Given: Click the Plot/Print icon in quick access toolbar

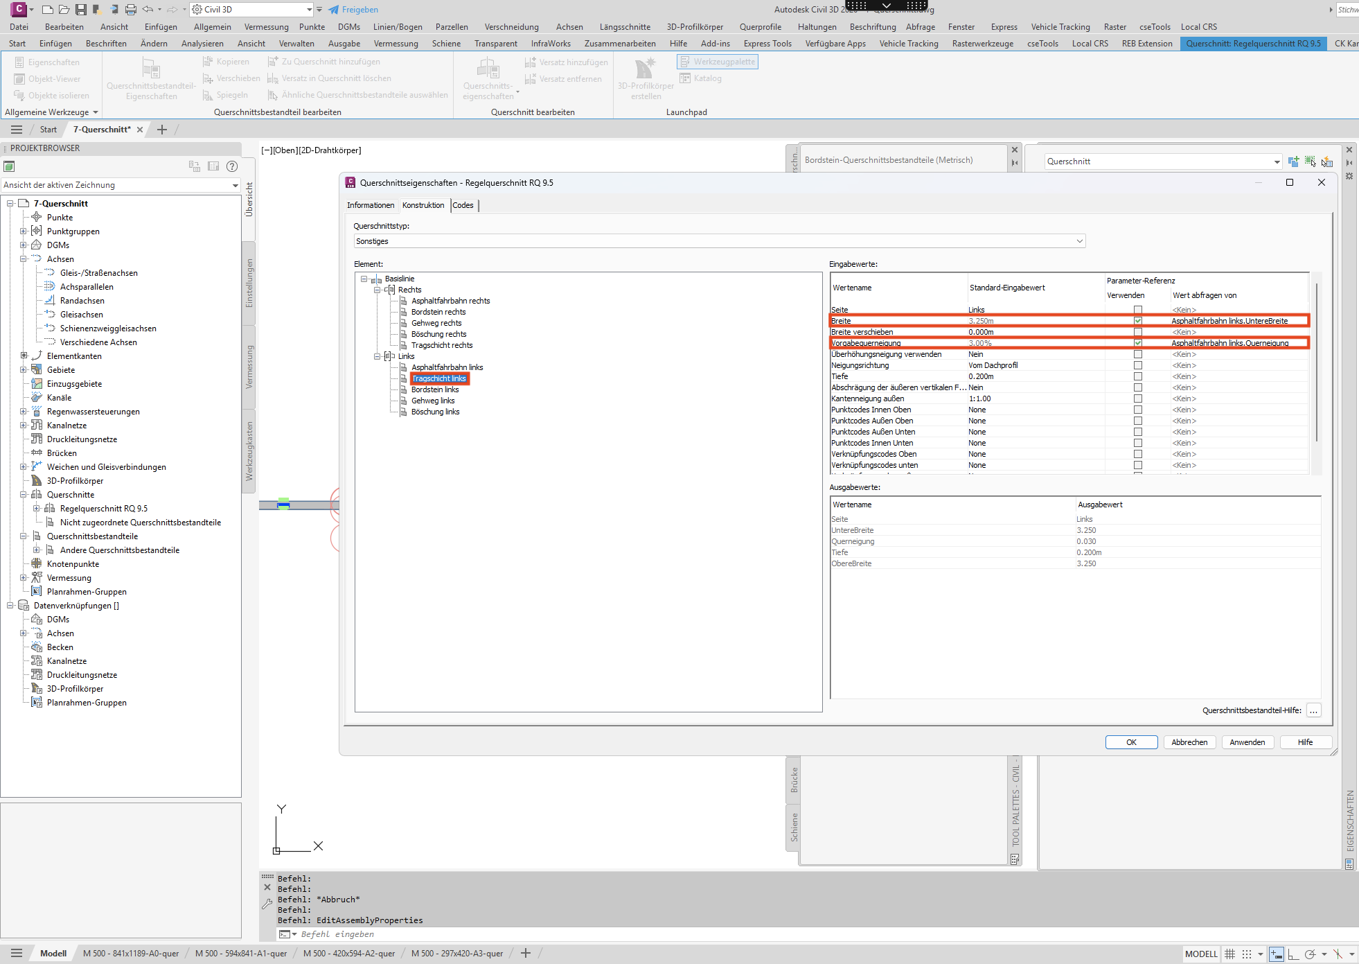Looking at the screenshot, I should (x=131, y=10).
